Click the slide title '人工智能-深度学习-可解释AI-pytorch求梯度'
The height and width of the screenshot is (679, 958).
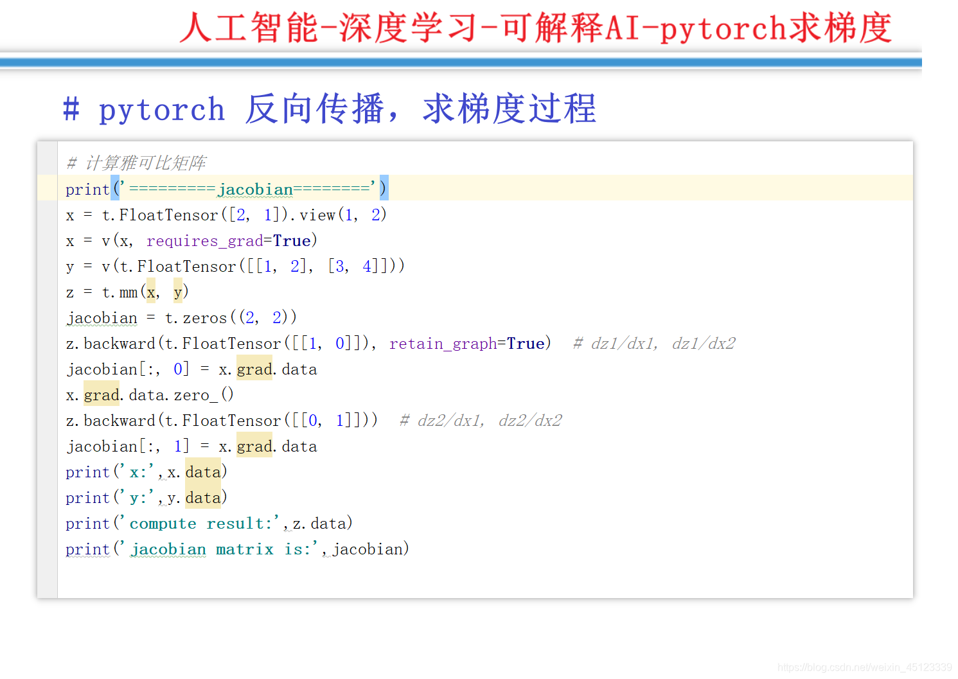536,28
